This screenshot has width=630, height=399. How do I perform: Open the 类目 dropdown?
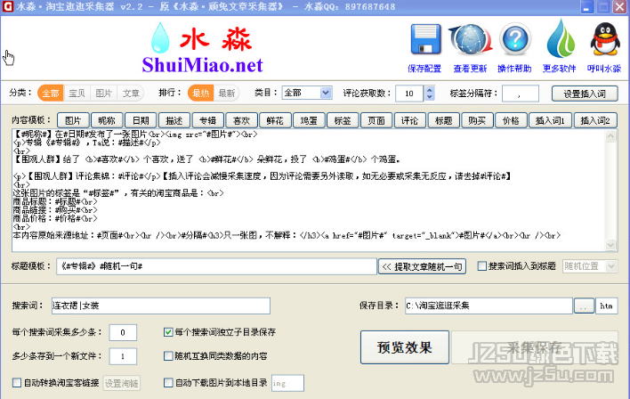tap(307, 93)
